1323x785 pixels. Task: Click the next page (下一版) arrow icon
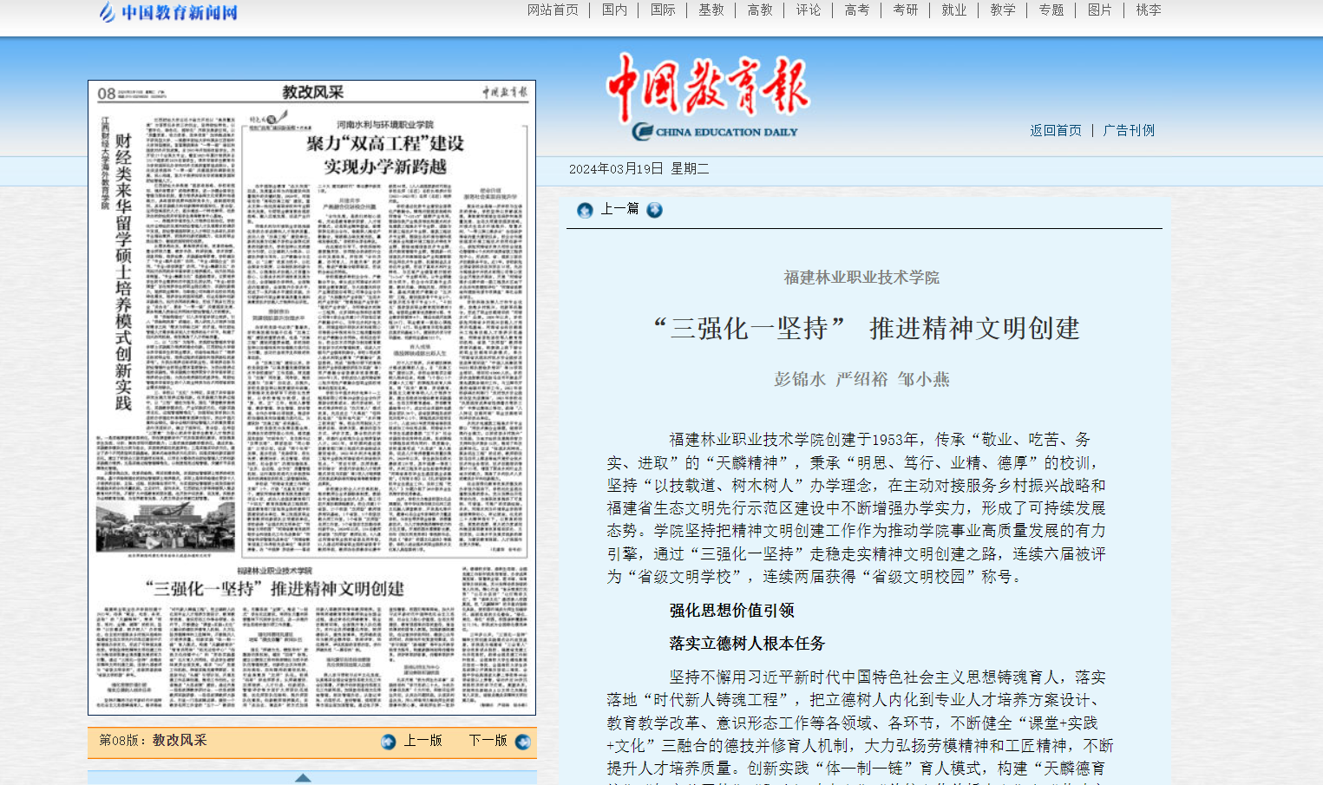pyautogui.click(x=522, y=742)
